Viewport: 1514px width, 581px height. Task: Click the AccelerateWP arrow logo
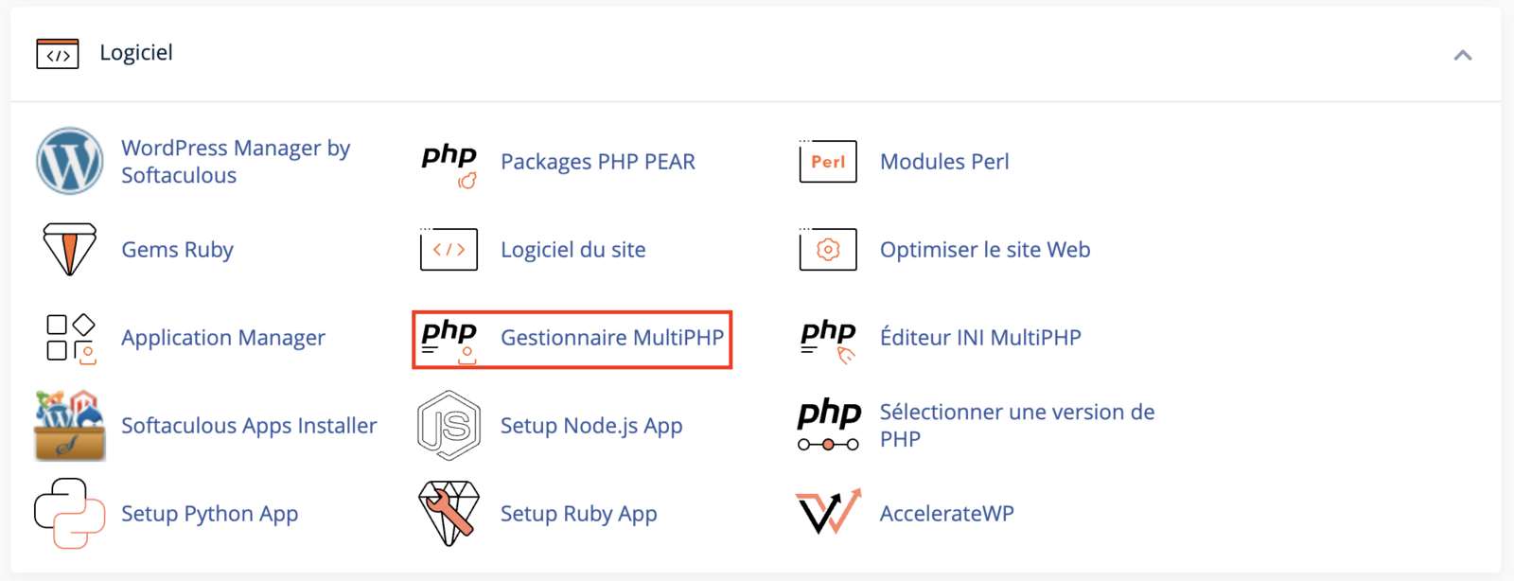(x=828, y=512)
